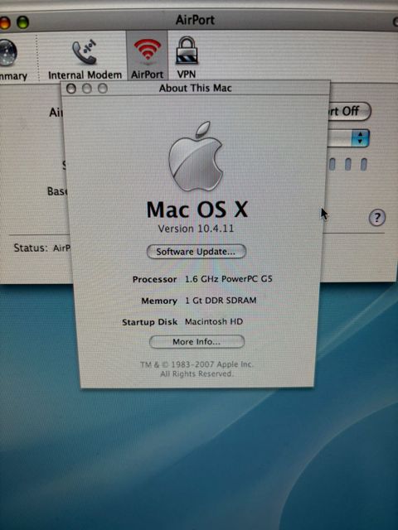Viewport: 398px width, 530px height.
Task: Click the orange minimize button of AirPort window
Action: tap(5, 22)
